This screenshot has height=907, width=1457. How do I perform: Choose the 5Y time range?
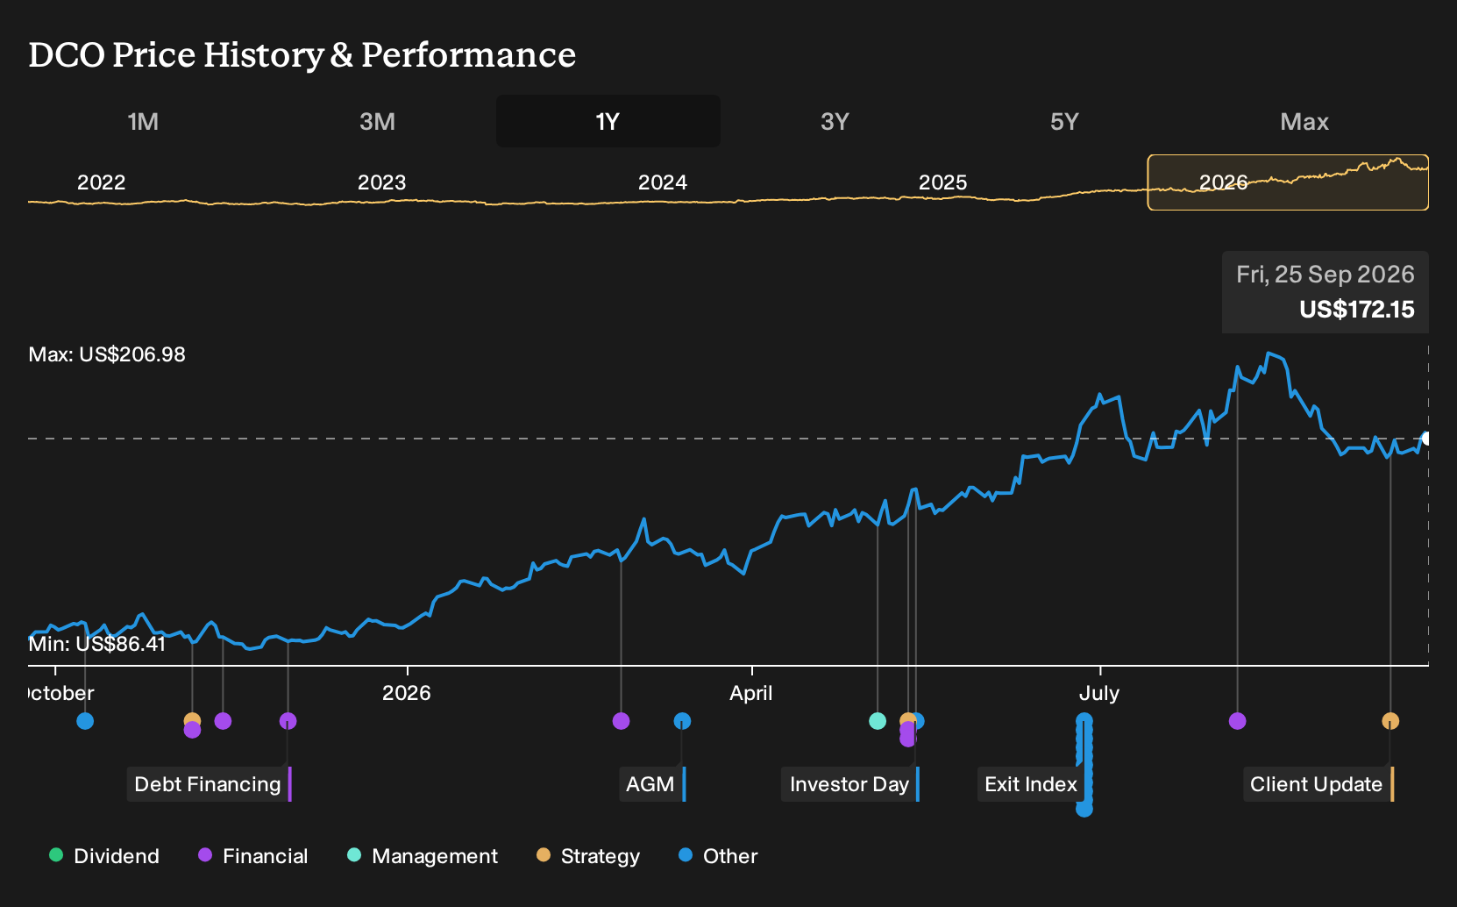[1064, 121]
